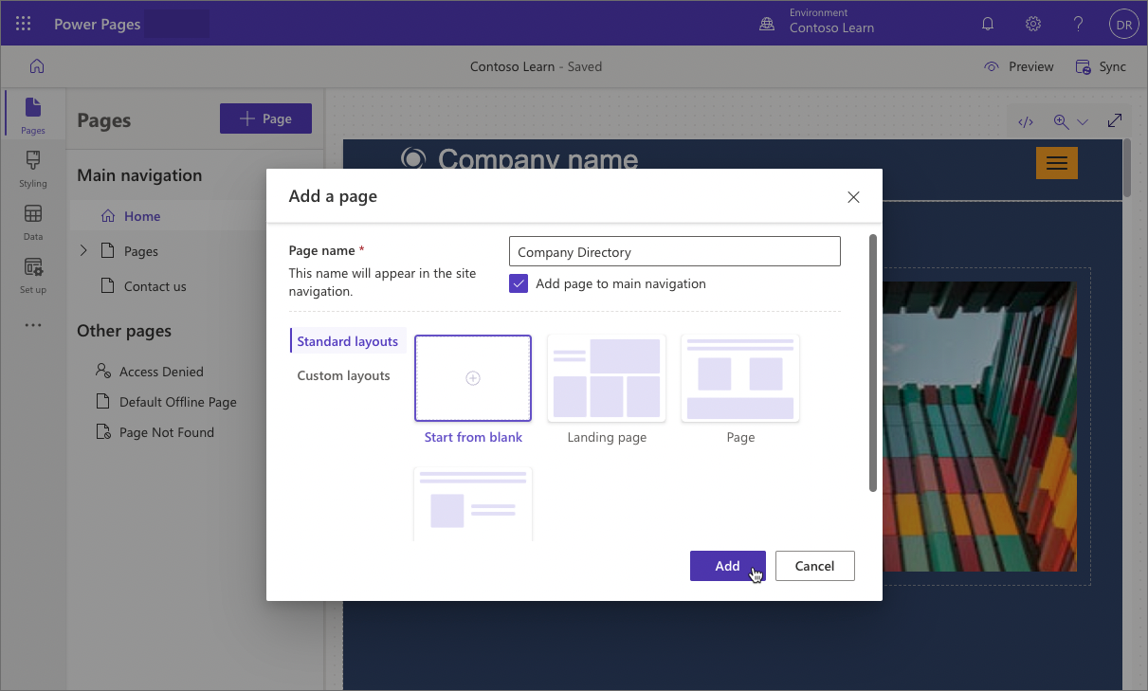Expand the Pages tree node chevron
The width and height of the screenshot is (1148, 691).
pyautogui.click(x=83, y=250)
